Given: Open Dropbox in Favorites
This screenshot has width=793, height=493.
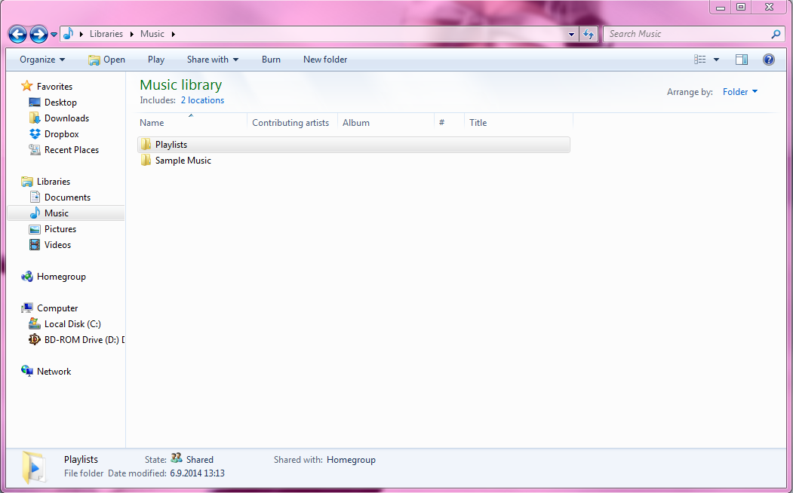Looking at the screenshot, I should point(62,134).
